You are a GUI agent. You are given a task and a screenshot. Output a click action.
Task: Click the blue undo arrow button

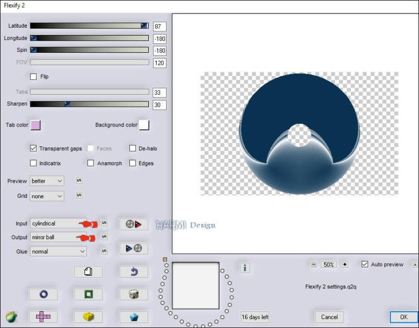[x=134, y=272]
